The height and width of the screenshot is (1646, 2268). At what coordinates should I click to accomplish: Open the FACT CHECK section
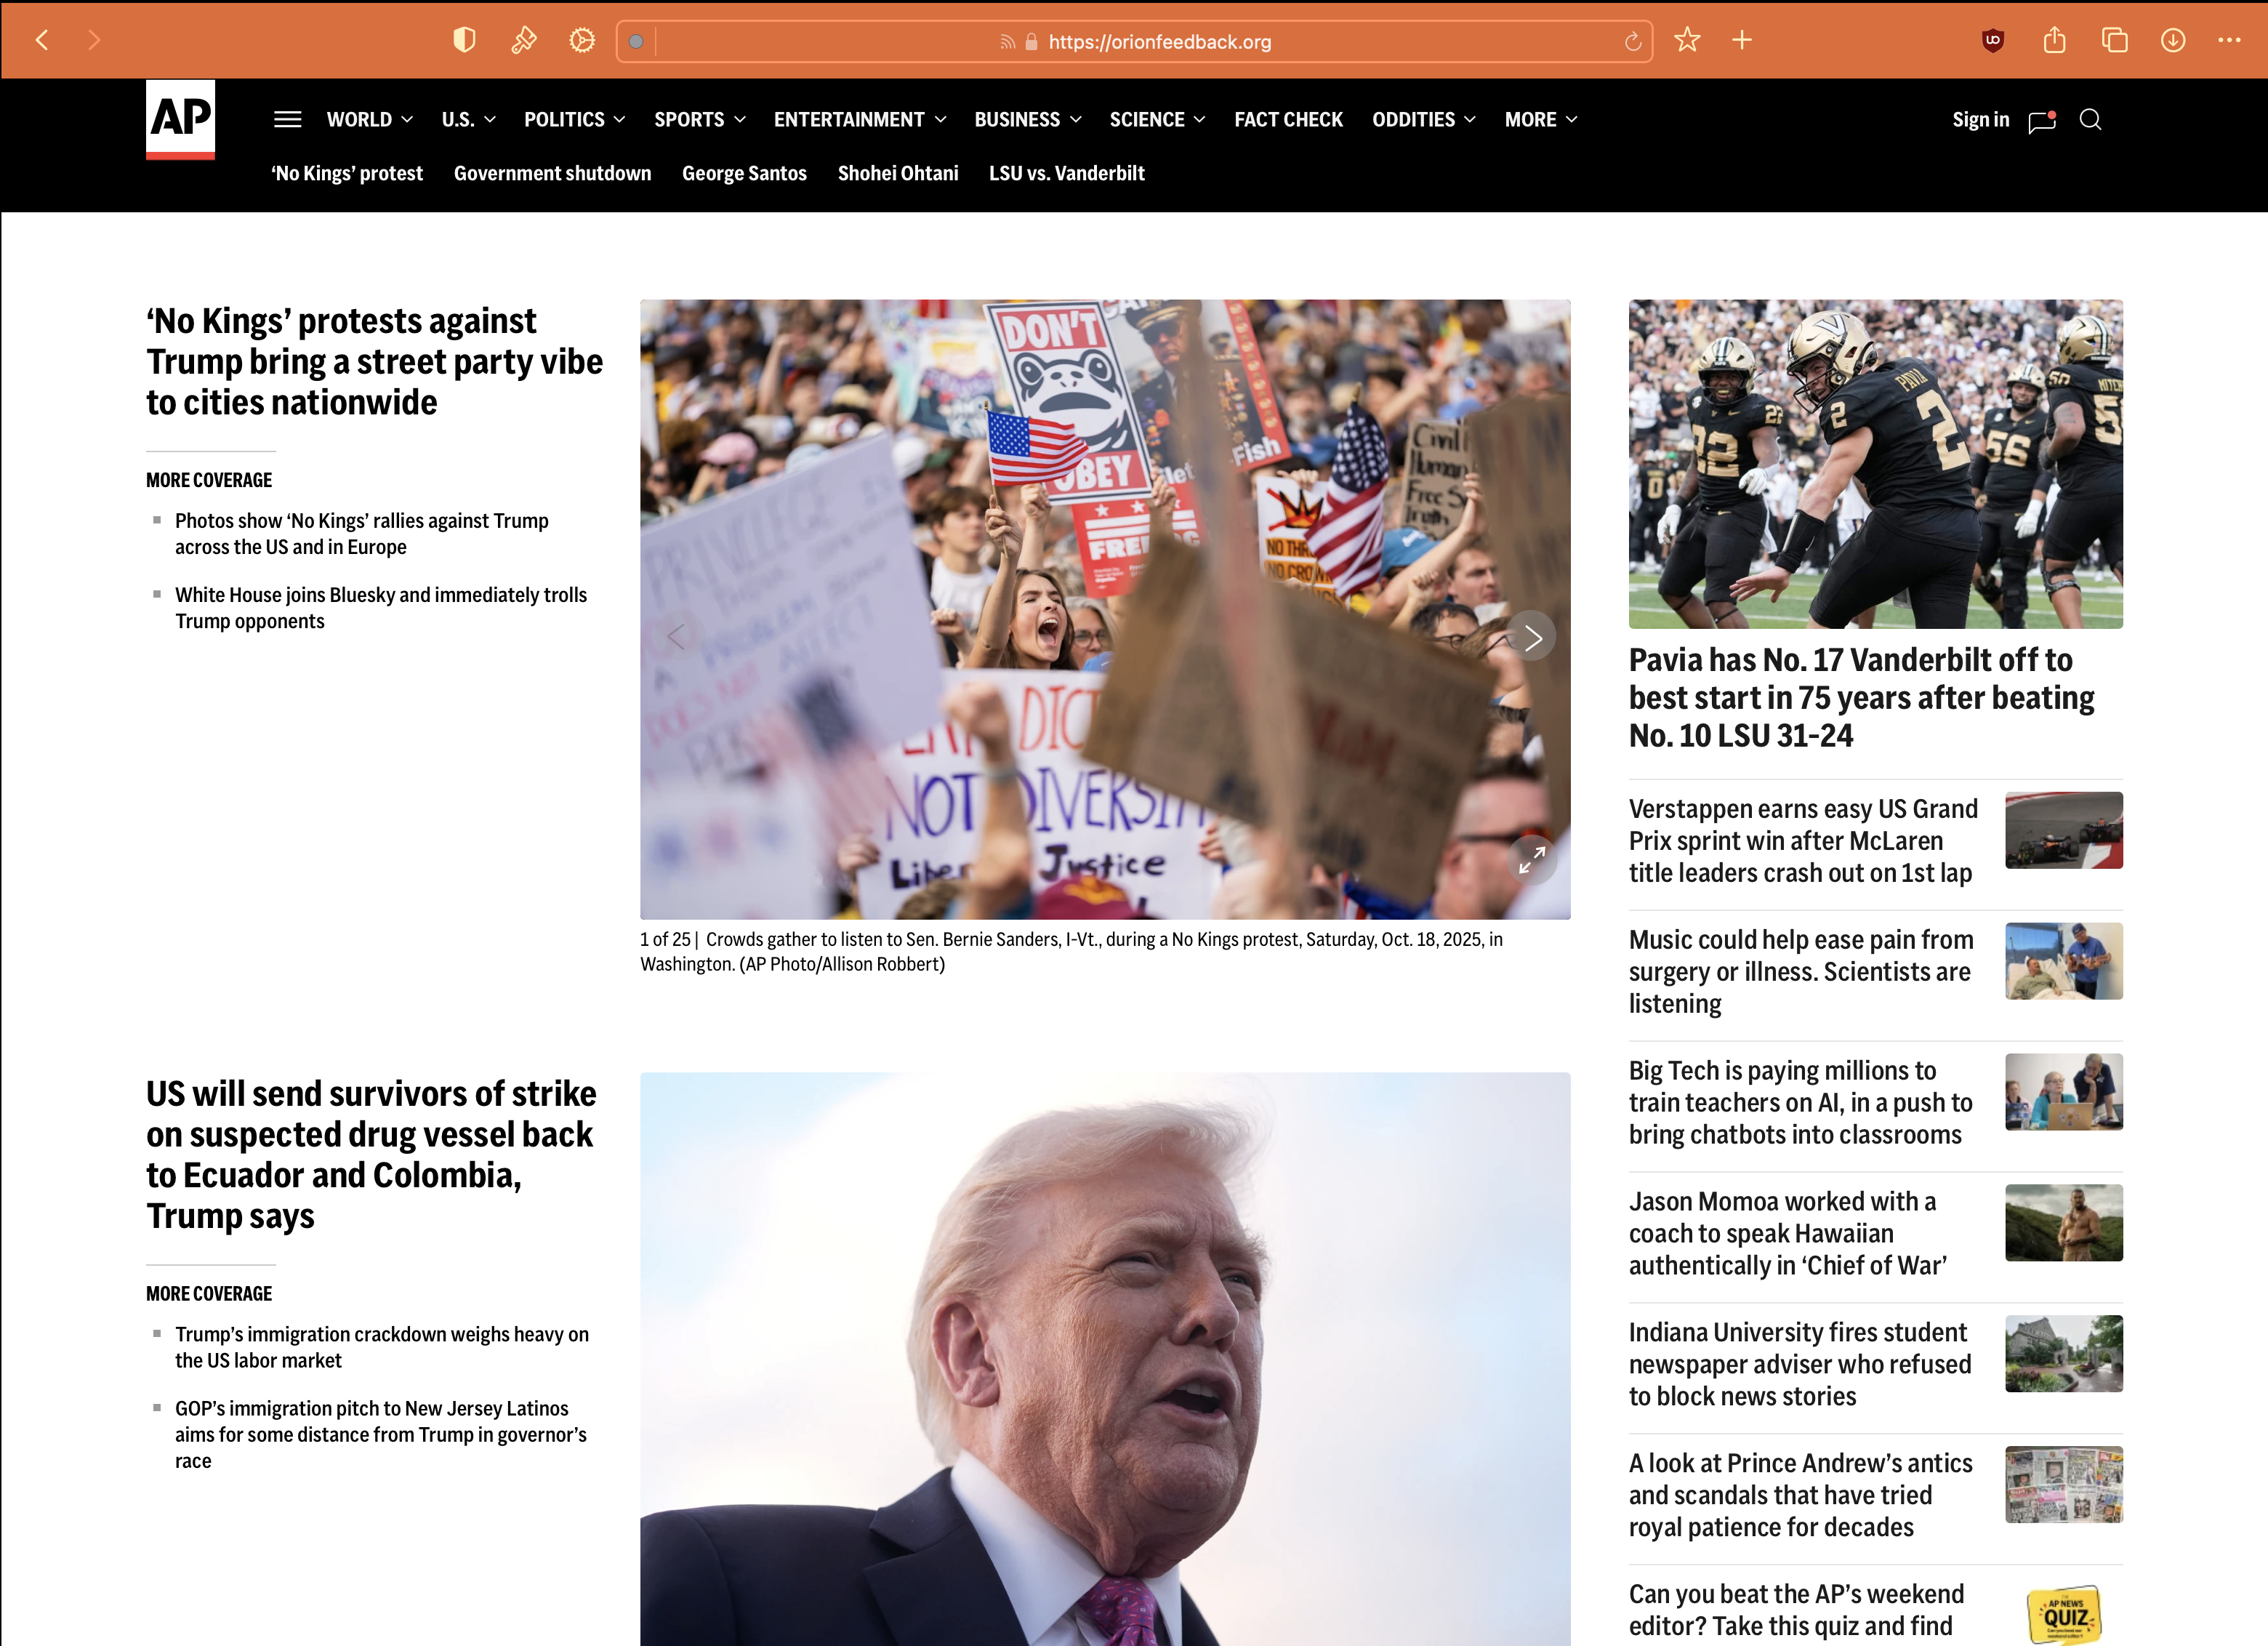tap(1288, 120)
